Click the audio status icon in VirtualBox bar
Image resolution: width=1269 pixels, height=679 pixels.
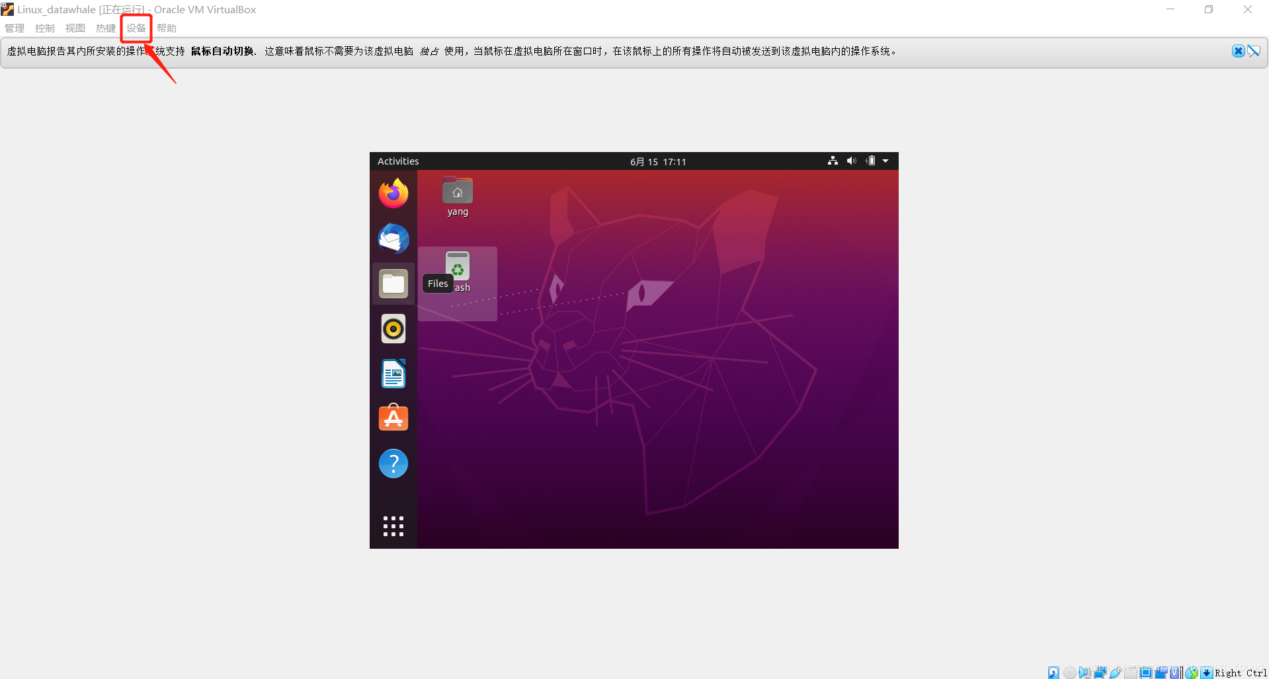1085,673
